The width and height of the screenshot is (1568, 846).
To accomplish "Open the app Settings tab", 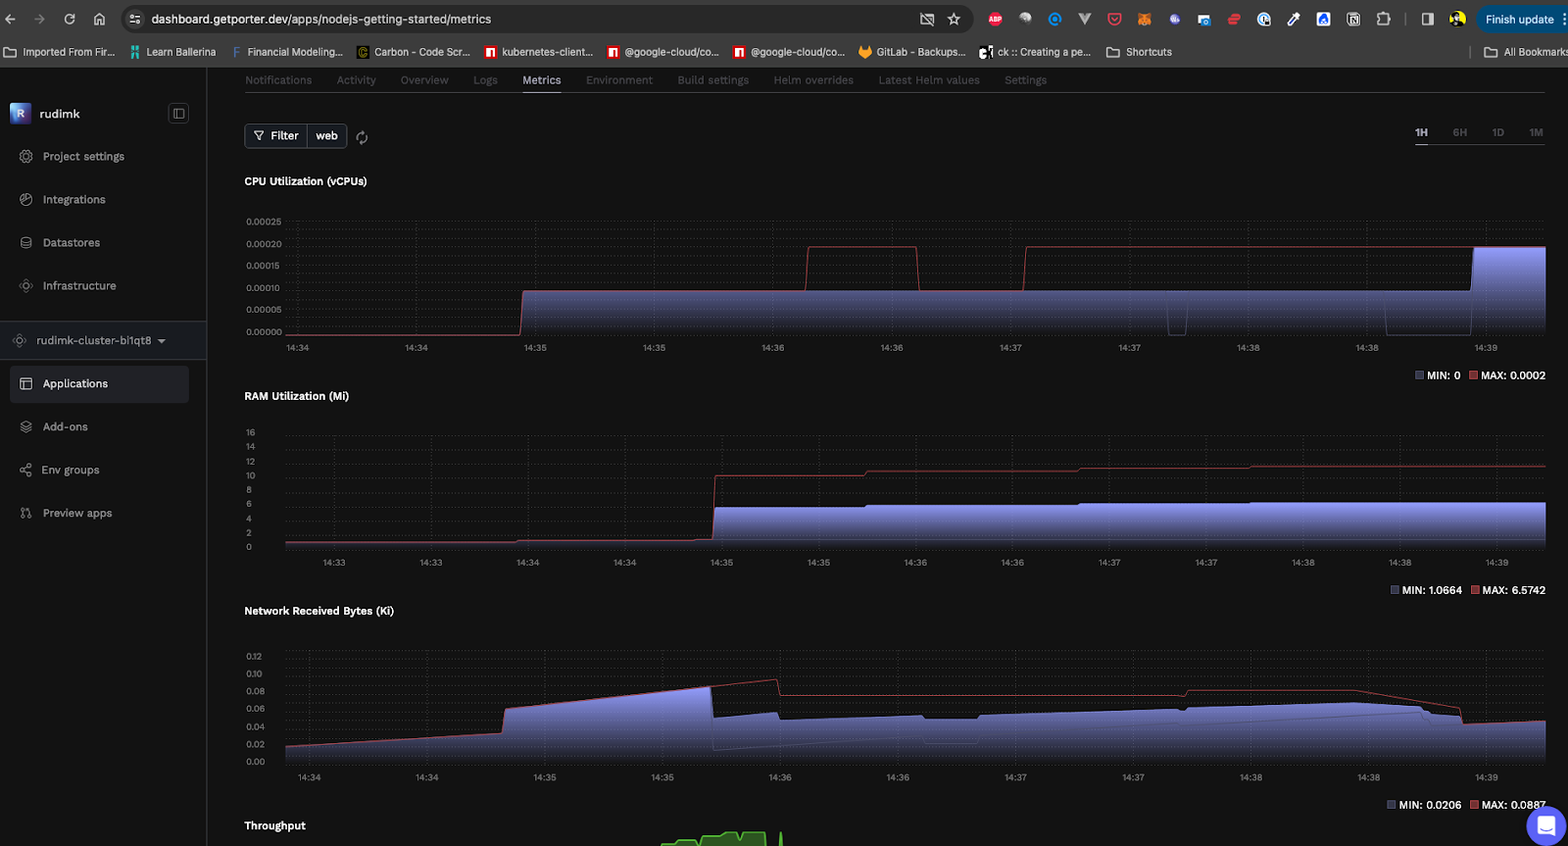I will (1025, 80).
